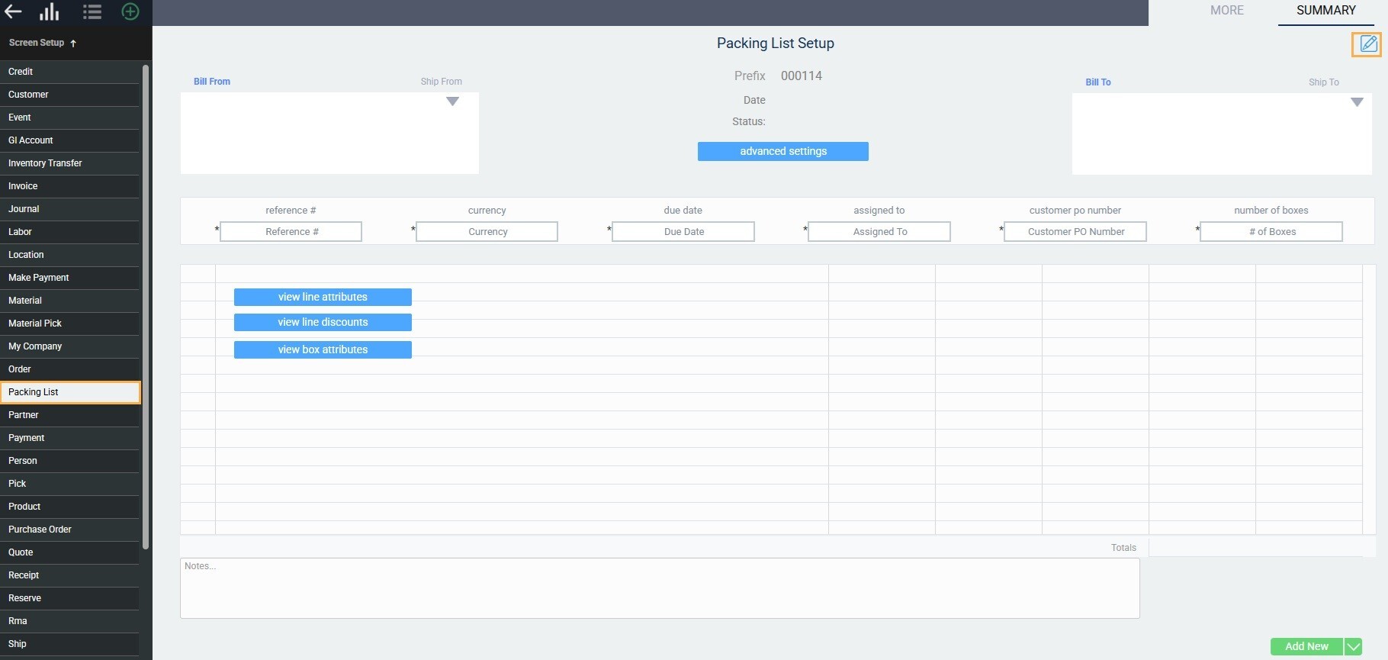Screen dimensions: 1388x660
Task: Switch to the SUMMARY tab
Action: [1325, 11]
